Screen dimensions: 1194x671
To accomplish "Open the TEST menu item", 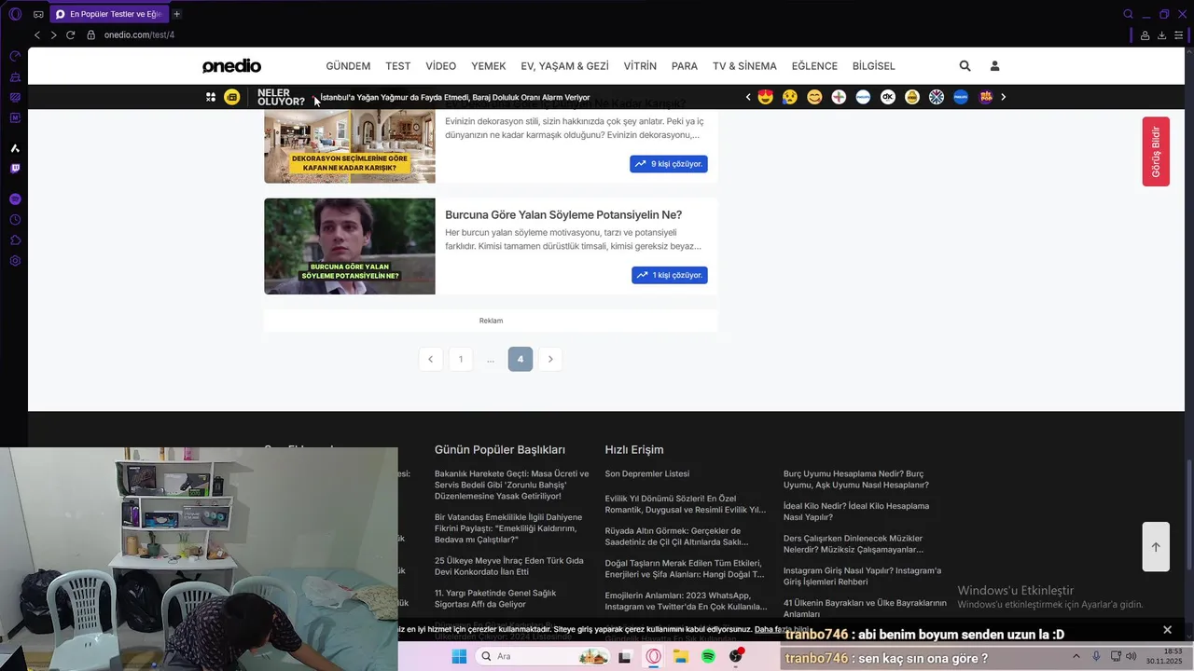I will click(398, 66).
